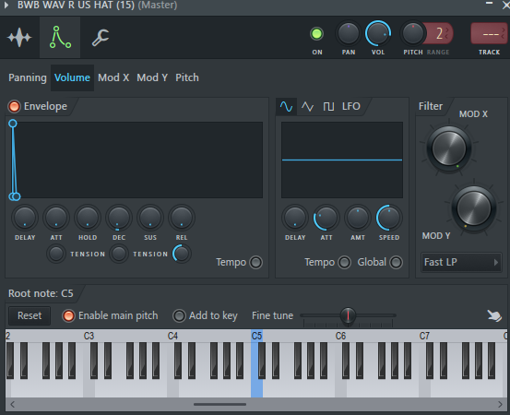
Task: Minimize the channel settings window
Action: coord(489,4)
